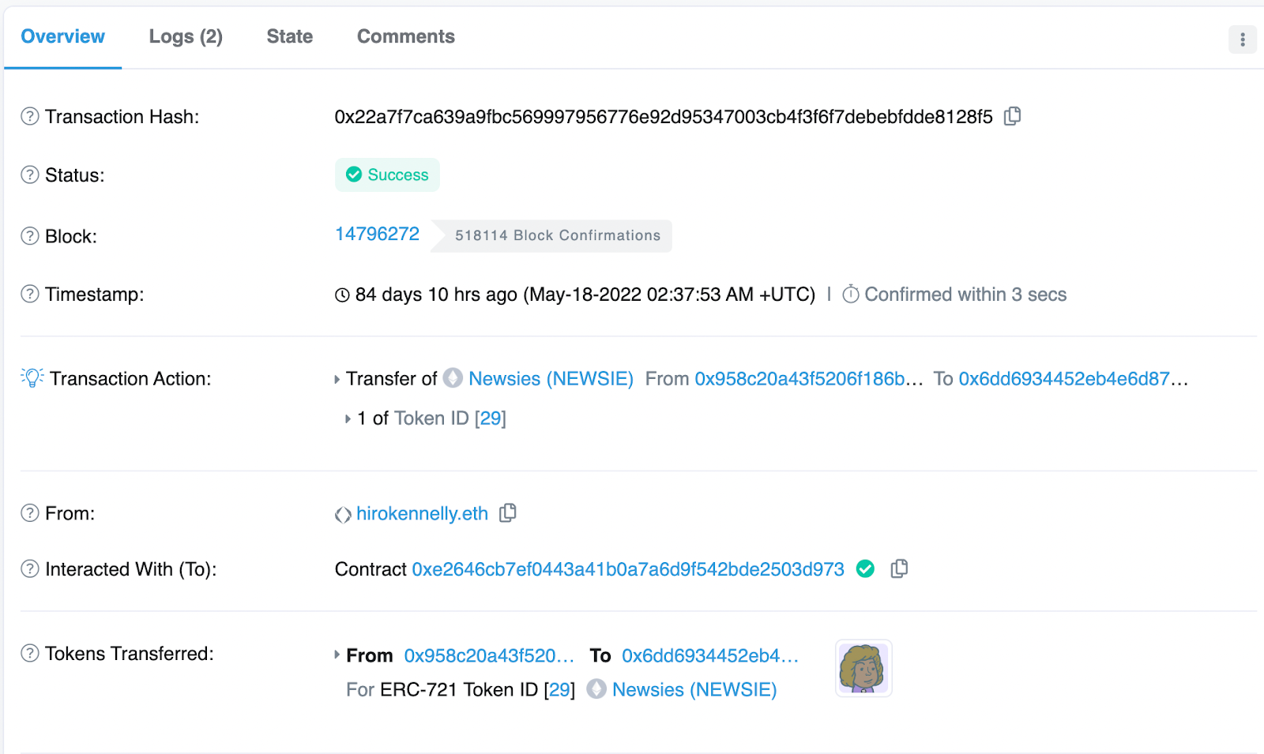Screen dimensions: 1264x754
Task: Click the Newsies NFT avatar thumbnail
Action: coord(863,668)
